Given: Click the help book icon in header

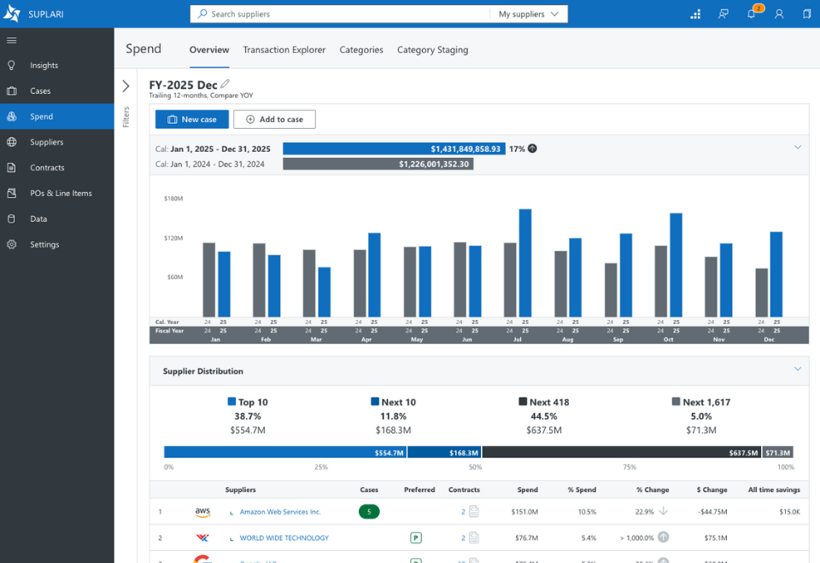Looking at the screenshot, I should (x=807, y=15).
